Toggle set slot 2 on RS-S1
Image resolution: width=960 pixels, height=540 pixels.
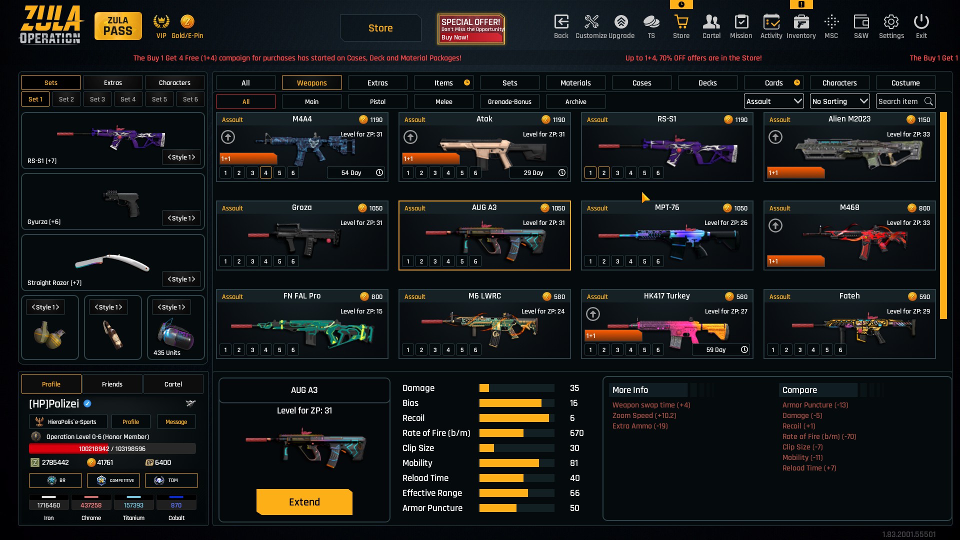coord(604,173)
